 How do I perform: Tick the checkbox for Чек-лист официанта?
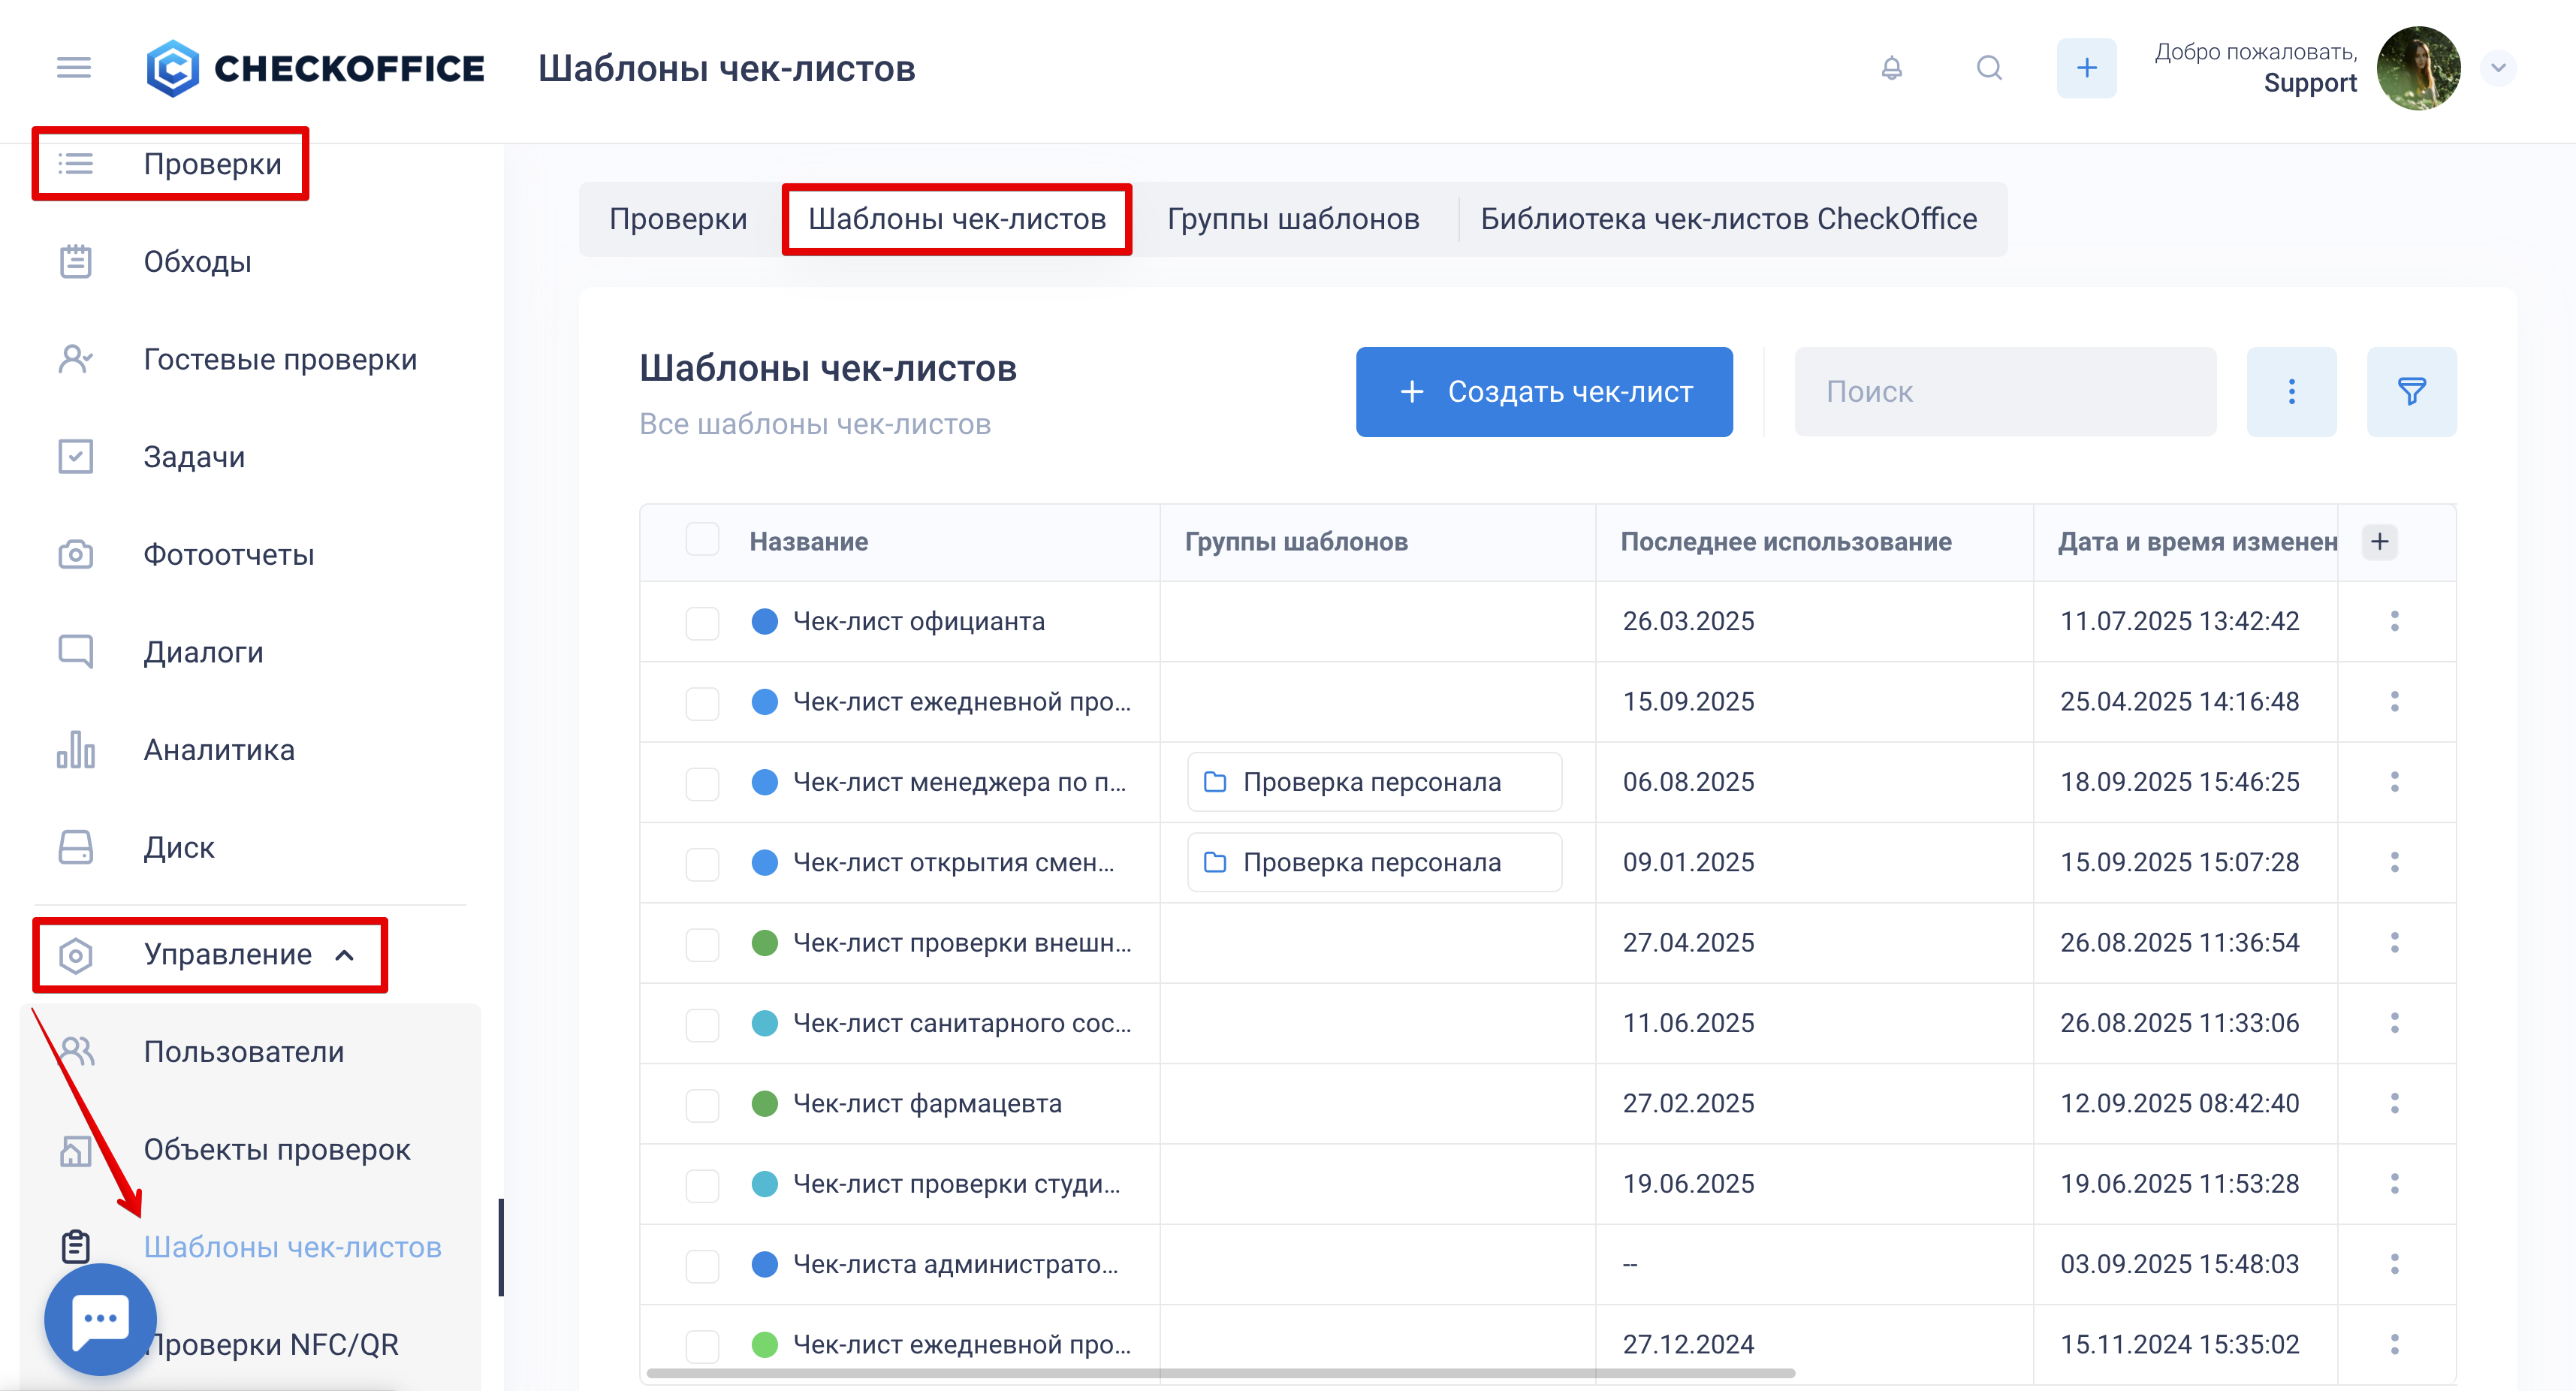[x=702, y=621]
